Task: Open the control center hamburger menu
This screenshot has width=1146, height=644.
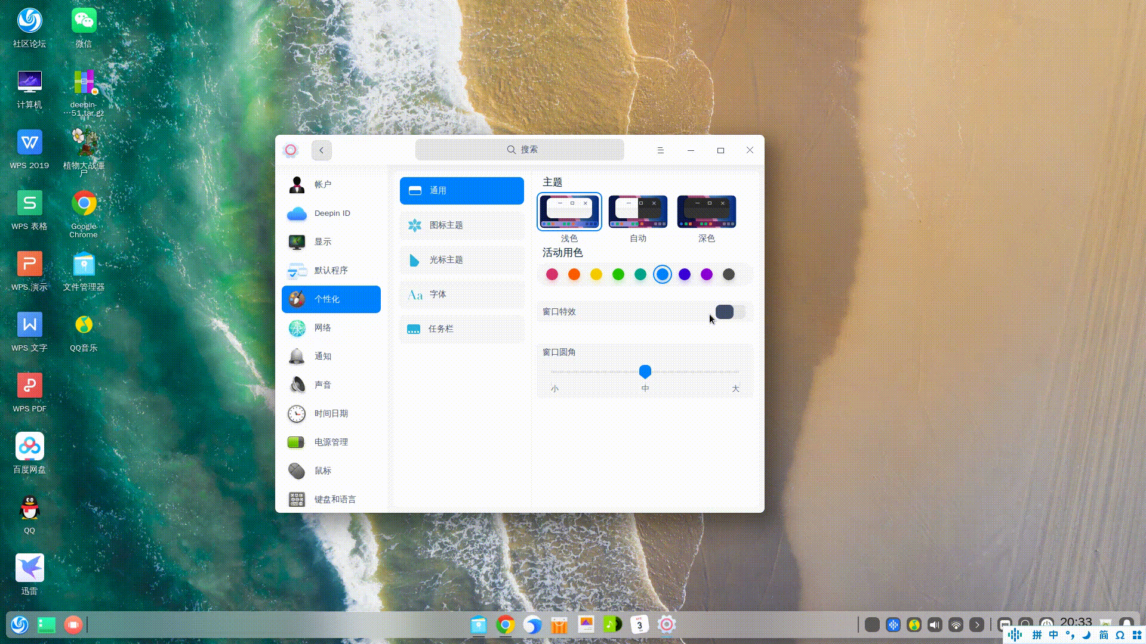Action: click(660, 150)
